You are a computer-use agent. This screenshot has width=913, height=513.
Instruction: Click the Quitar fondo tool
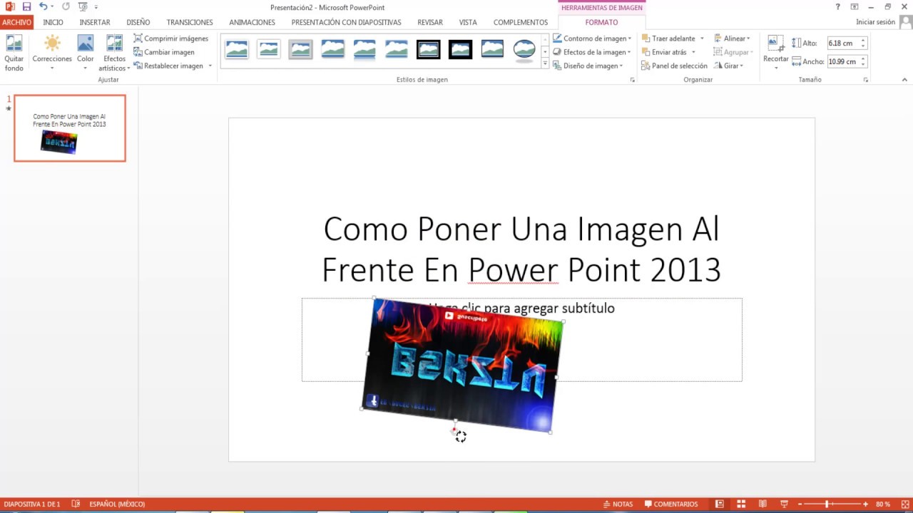pos(14,53)
